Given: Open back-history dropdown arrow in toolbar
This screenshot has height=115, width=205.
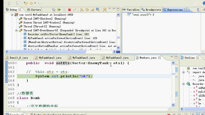Looking at the screenshot, I should [x=35, y=3].
